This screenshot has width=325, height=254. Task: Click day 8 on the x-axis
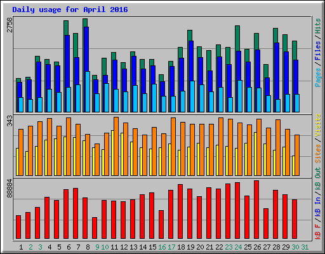coord(88,247)
